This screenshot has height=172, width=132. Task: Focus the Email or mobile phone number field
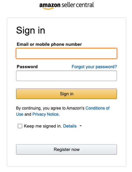[67, 54]
